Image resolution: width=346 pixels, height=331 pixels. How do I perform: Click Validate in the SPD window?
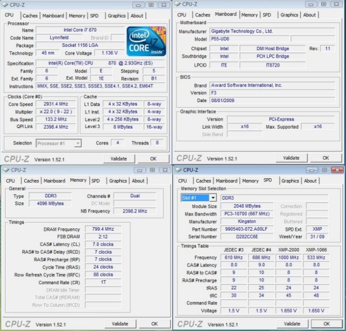click(292, 324)
